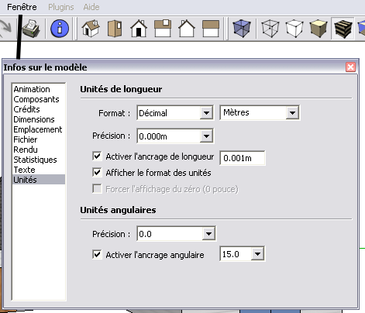Open the 0.000m length precision dropdown
Viewport: 365px width, 313px height.
(175, 136)
